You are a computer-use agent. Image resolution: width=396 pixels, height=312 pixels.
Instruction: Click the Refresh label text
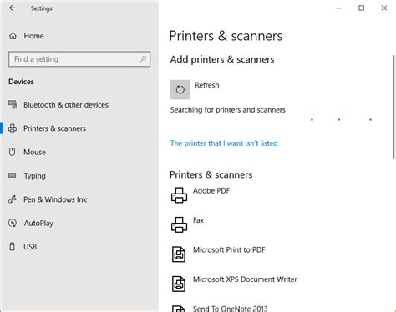(x=207, y=85)
